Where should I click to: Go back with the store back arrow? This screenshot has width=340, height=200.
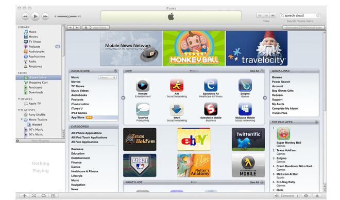click(x=70, y=28)
